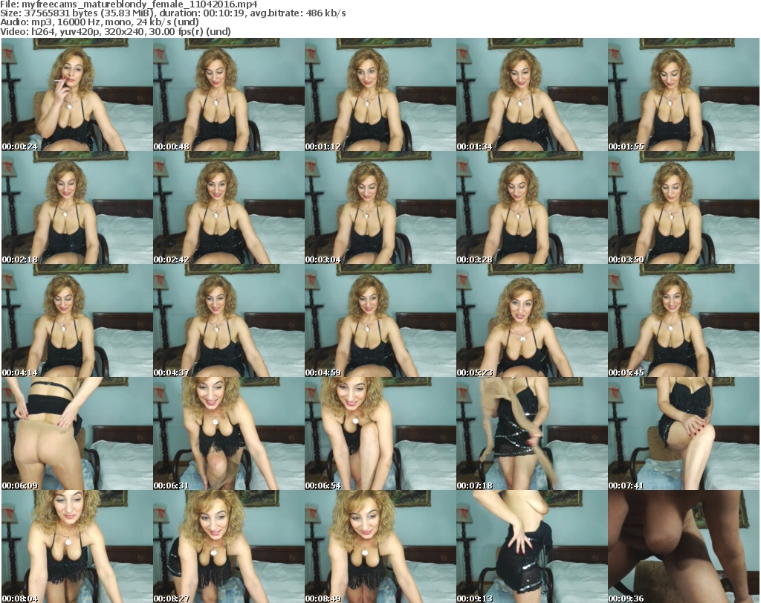The image size is (761, 603).
Task: Click the Video codec info line
Action: tap(116, 32)
